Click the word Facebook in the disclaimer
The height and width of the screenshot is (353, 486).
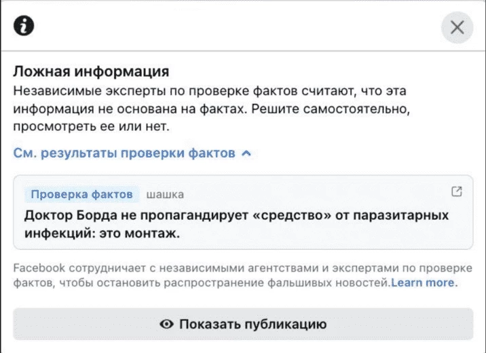click(x=39, y=267)
